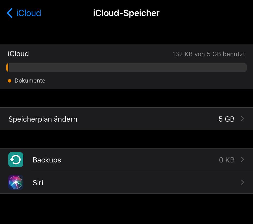
Task: Tap the orange Dokumente legend dot
Action: pyautogui.click(x=10, y=81)
